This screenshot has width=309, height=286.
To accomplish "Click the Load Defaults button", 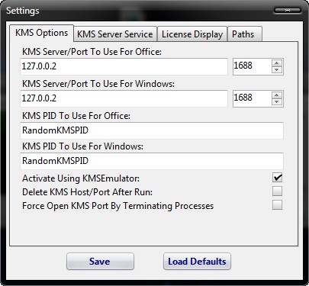I will coord(197,262).
